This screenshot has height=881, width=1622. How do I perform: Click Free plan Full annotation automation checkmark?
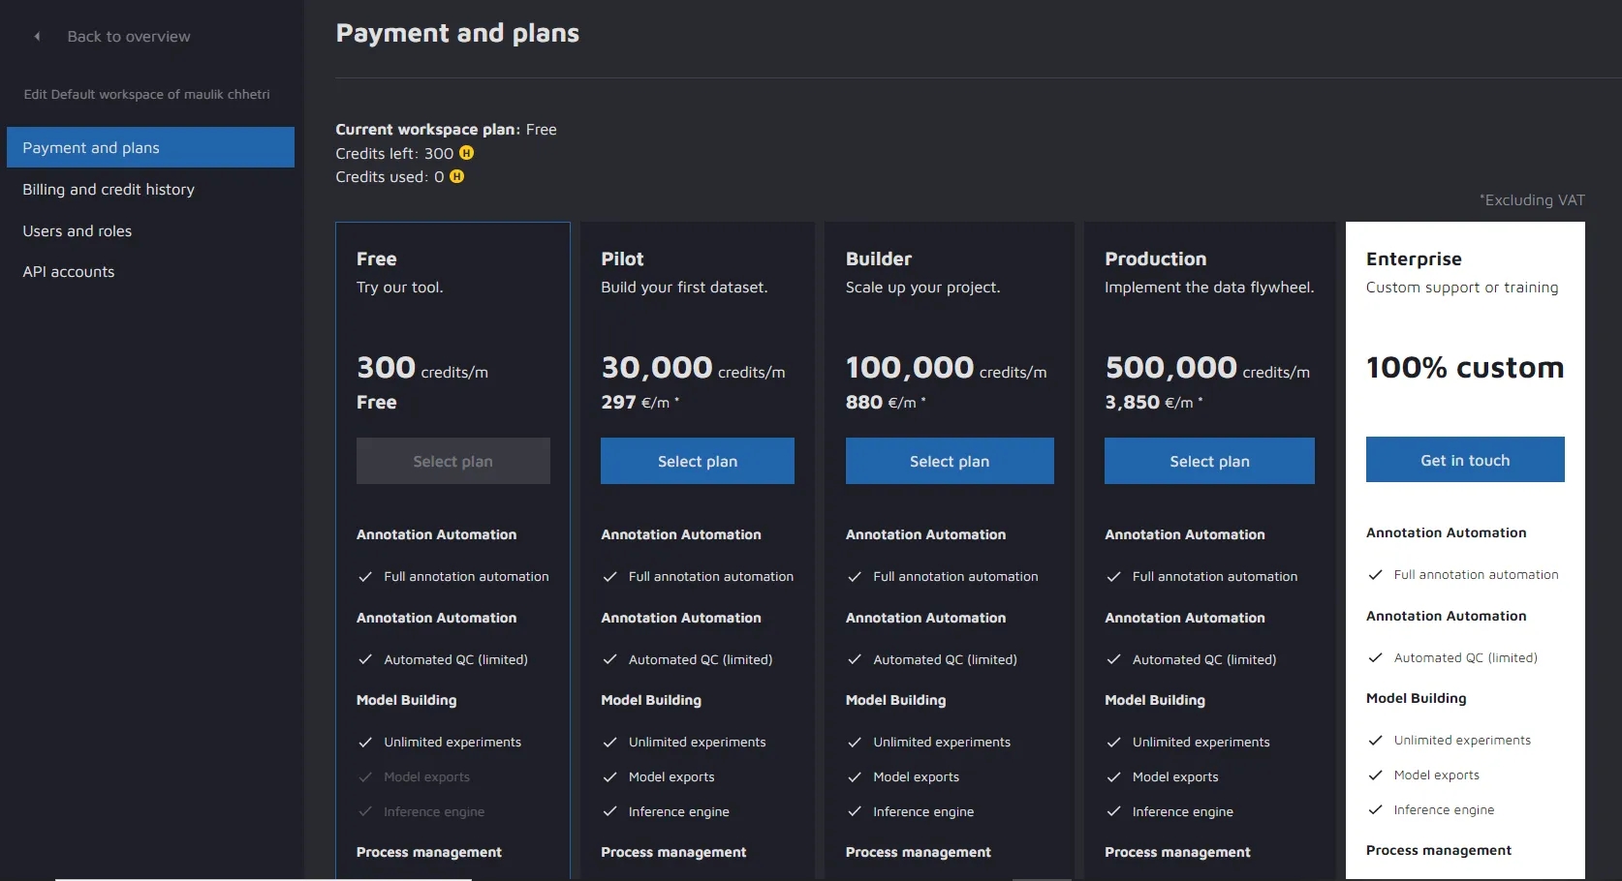click(x=365, y=576)
